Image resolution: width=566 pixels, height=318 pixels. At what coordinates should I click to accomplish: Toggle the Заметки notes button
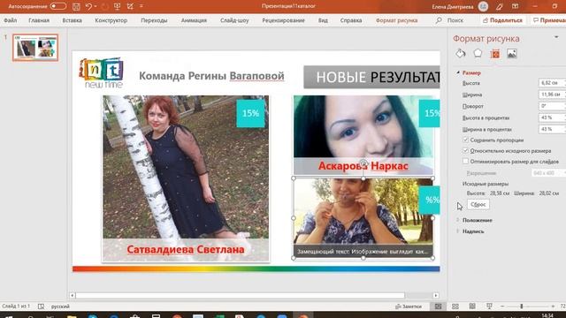409,307
